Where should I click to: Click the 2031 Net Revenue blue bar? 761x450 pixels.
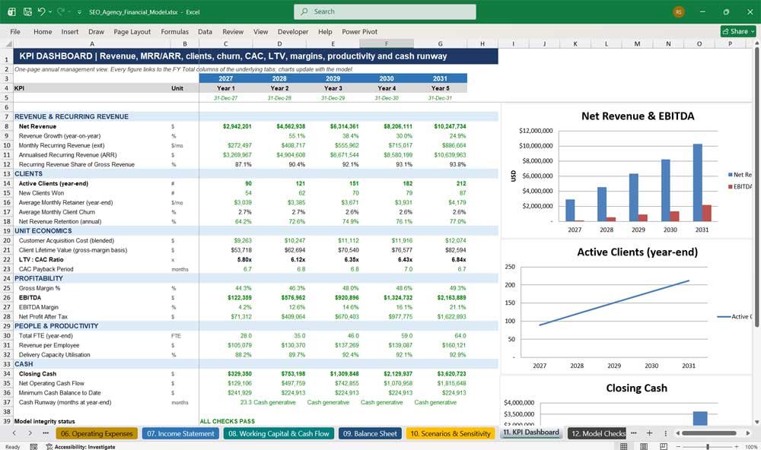pyautogui.click(x=697, y=182)
